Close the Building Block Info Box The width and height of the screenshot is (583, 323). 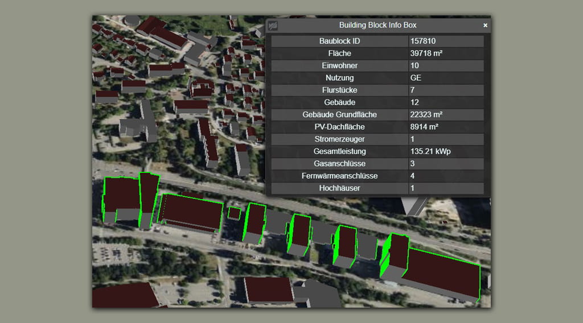485,26
